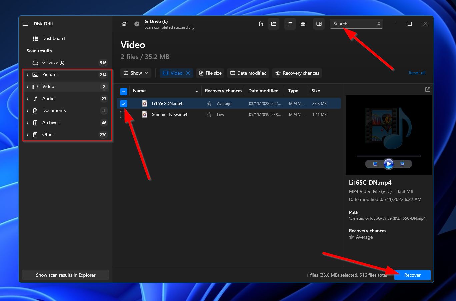Click the Pictures image icon in sidebar

pyautogui.click(x=35, y=75)
